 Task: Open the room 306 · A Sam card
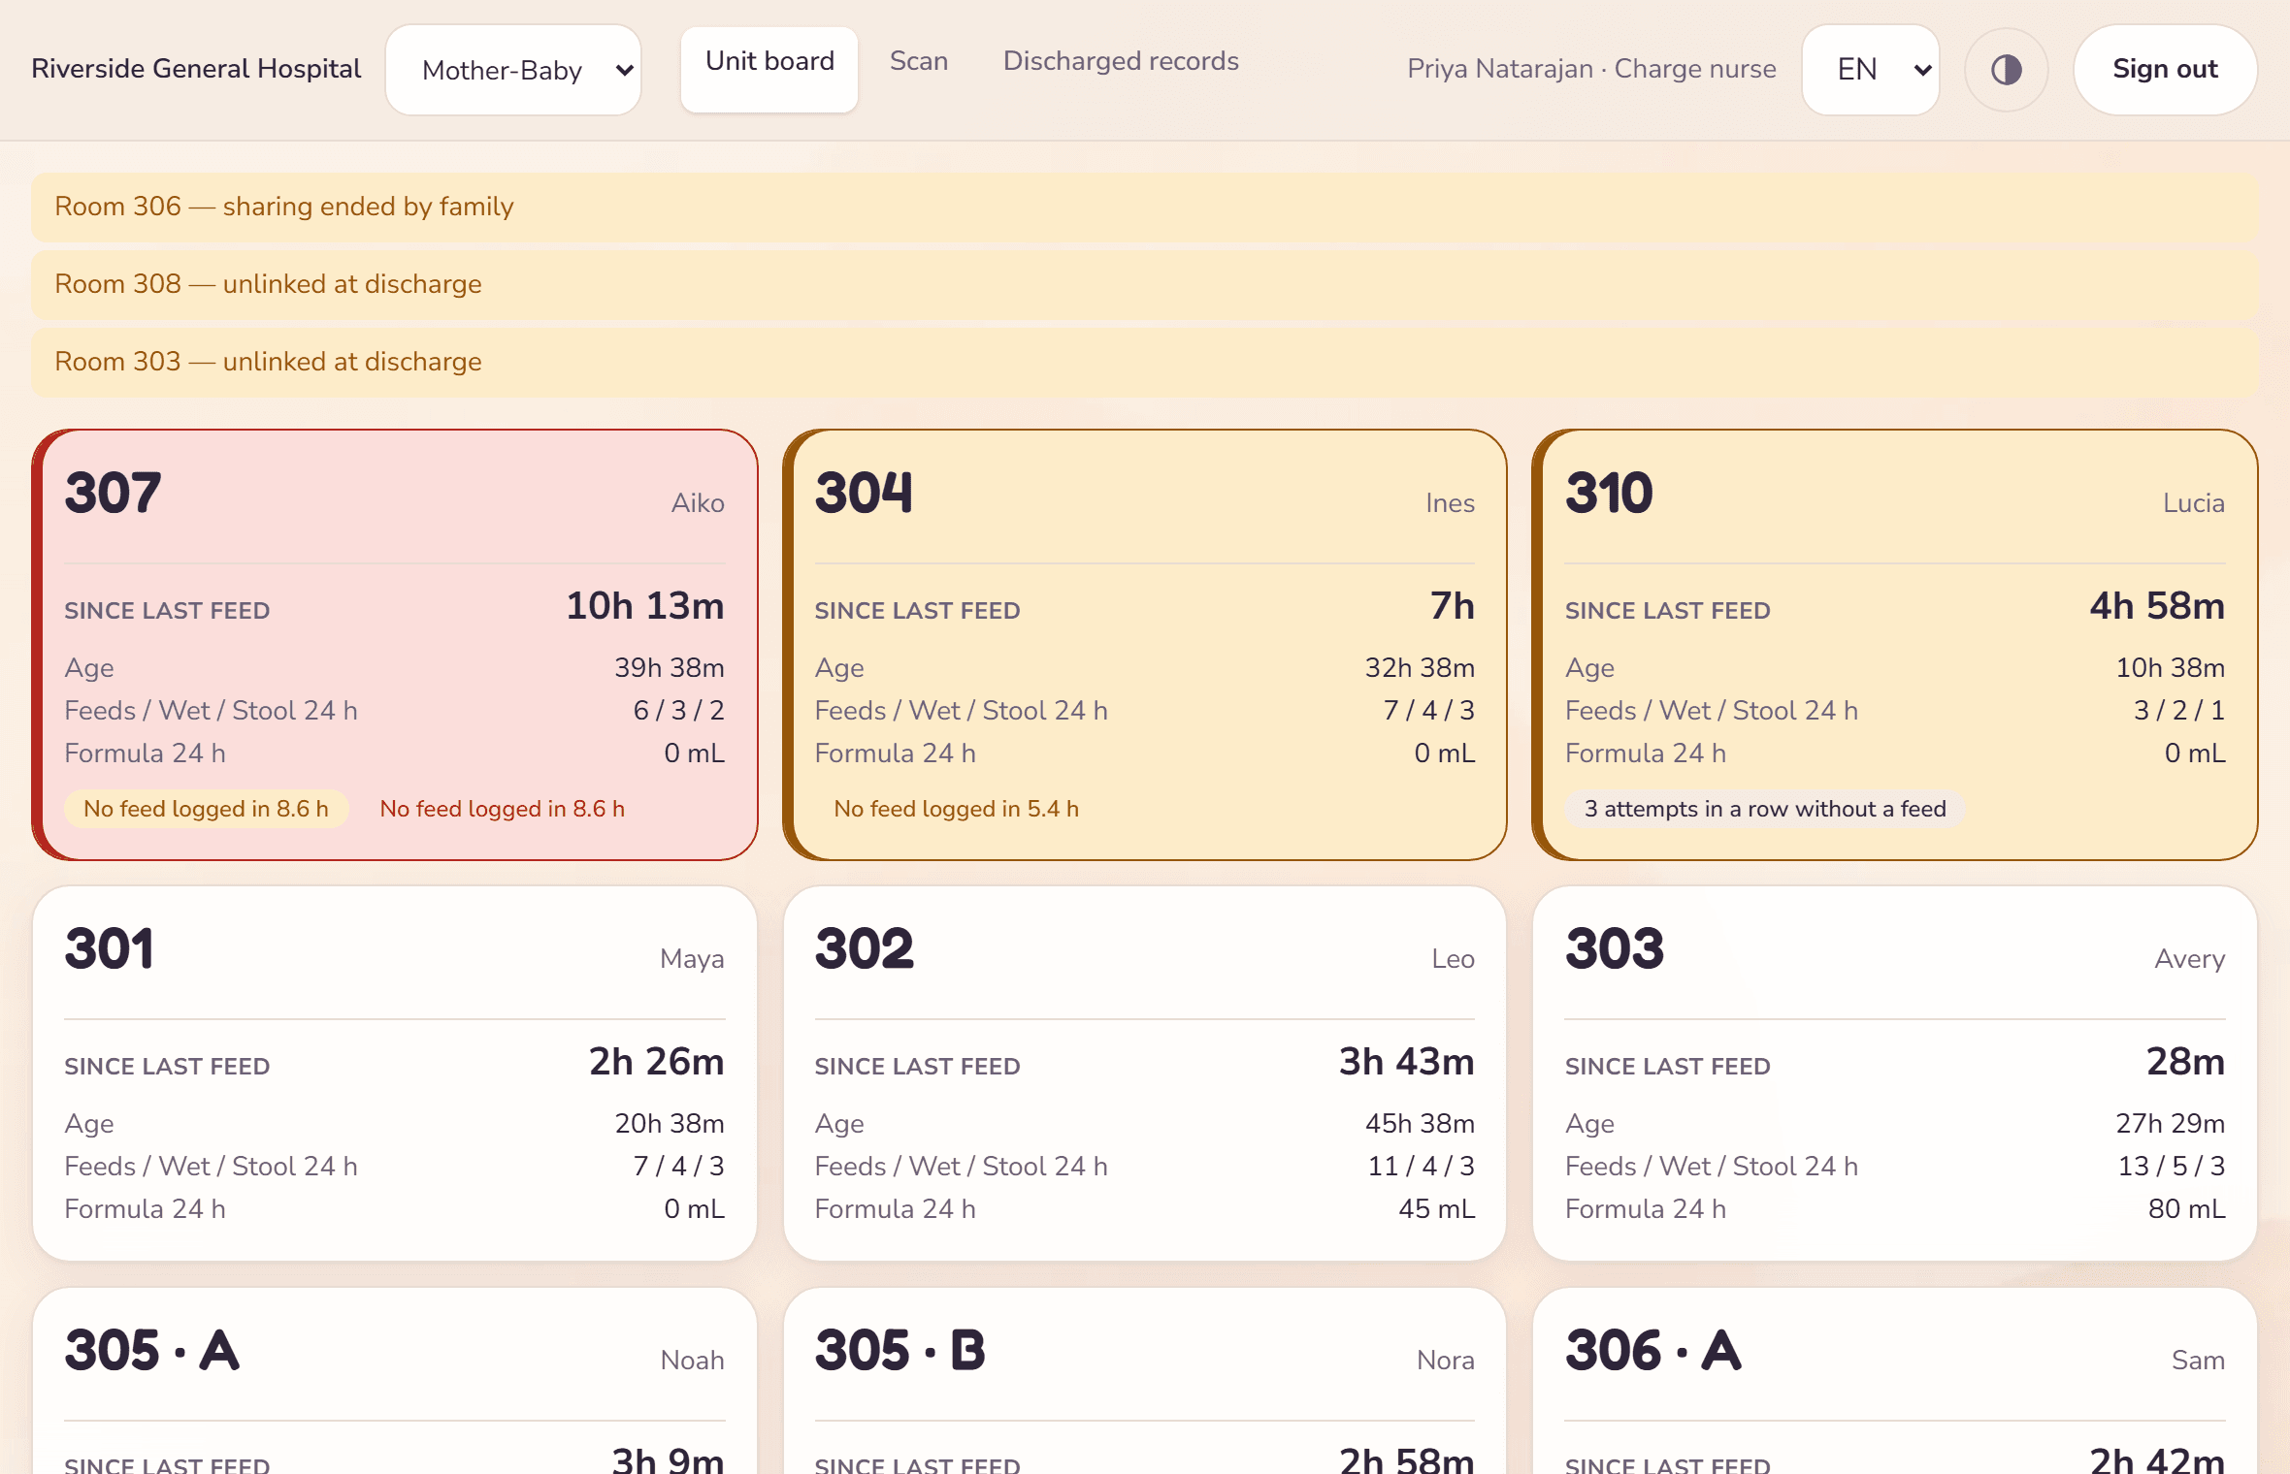pos(1895,1381)
